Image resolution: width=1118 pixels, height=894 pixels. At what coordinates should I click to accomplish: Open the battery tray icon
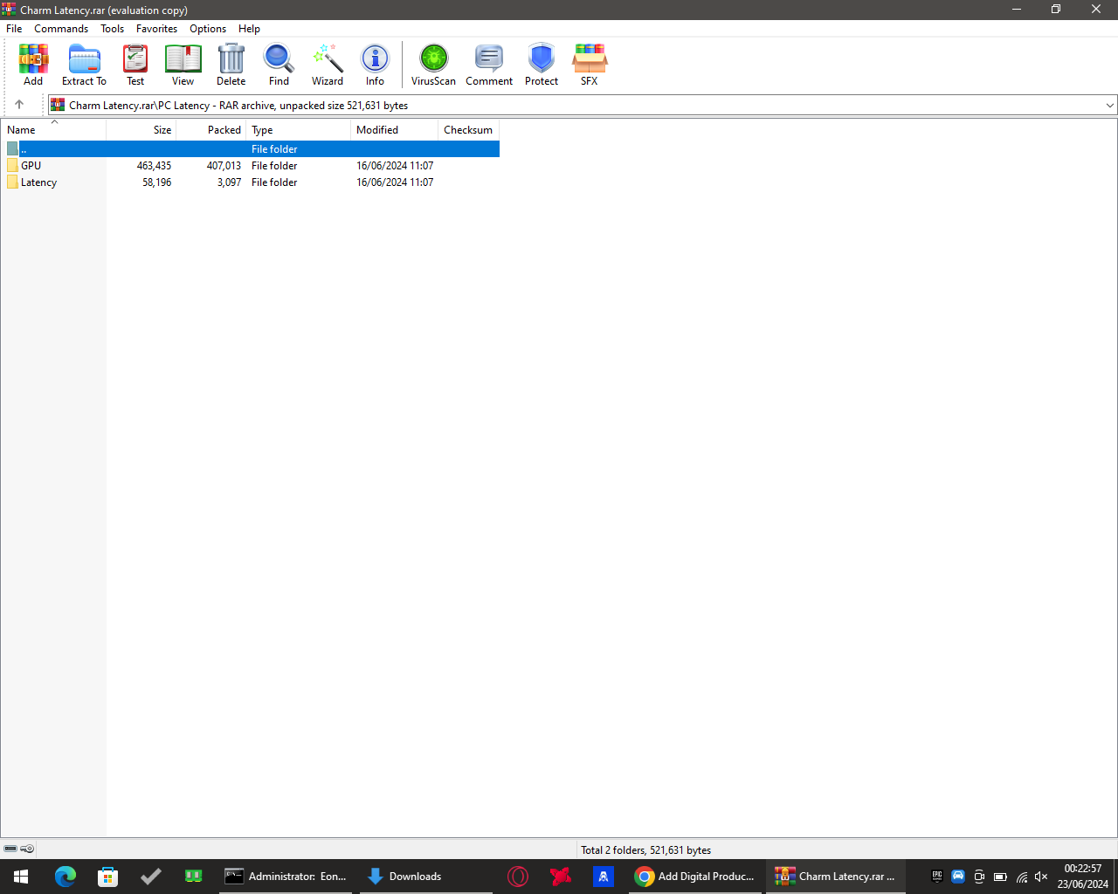coord(1000,877)
